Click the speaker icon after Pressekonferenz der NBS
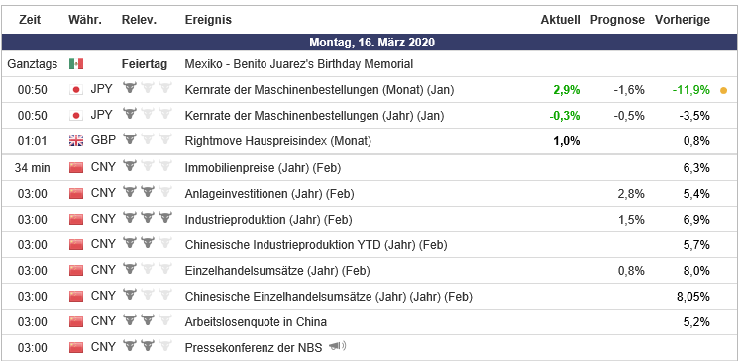The height and width of the screenshot is (361, 741). tap(337, 347)
